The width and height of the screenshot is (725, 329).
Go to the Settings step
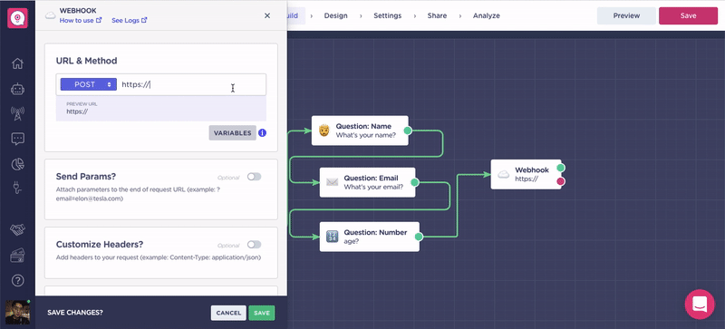(x=388, y=15)
